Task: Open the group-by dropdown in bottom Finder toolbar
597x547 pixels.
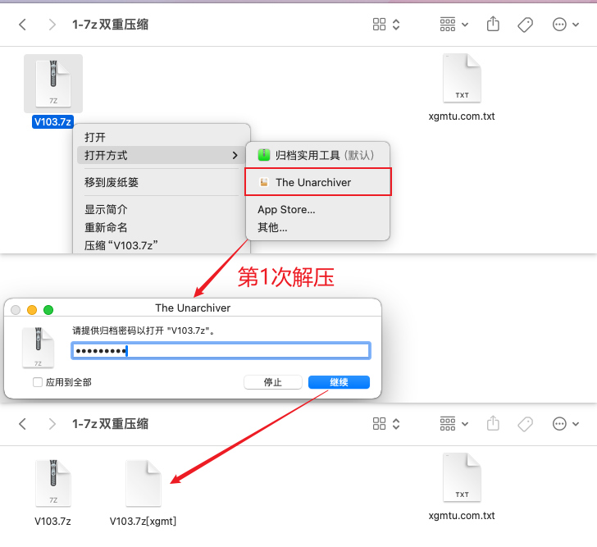Action: pyautogui.click(x=453, y=424)
